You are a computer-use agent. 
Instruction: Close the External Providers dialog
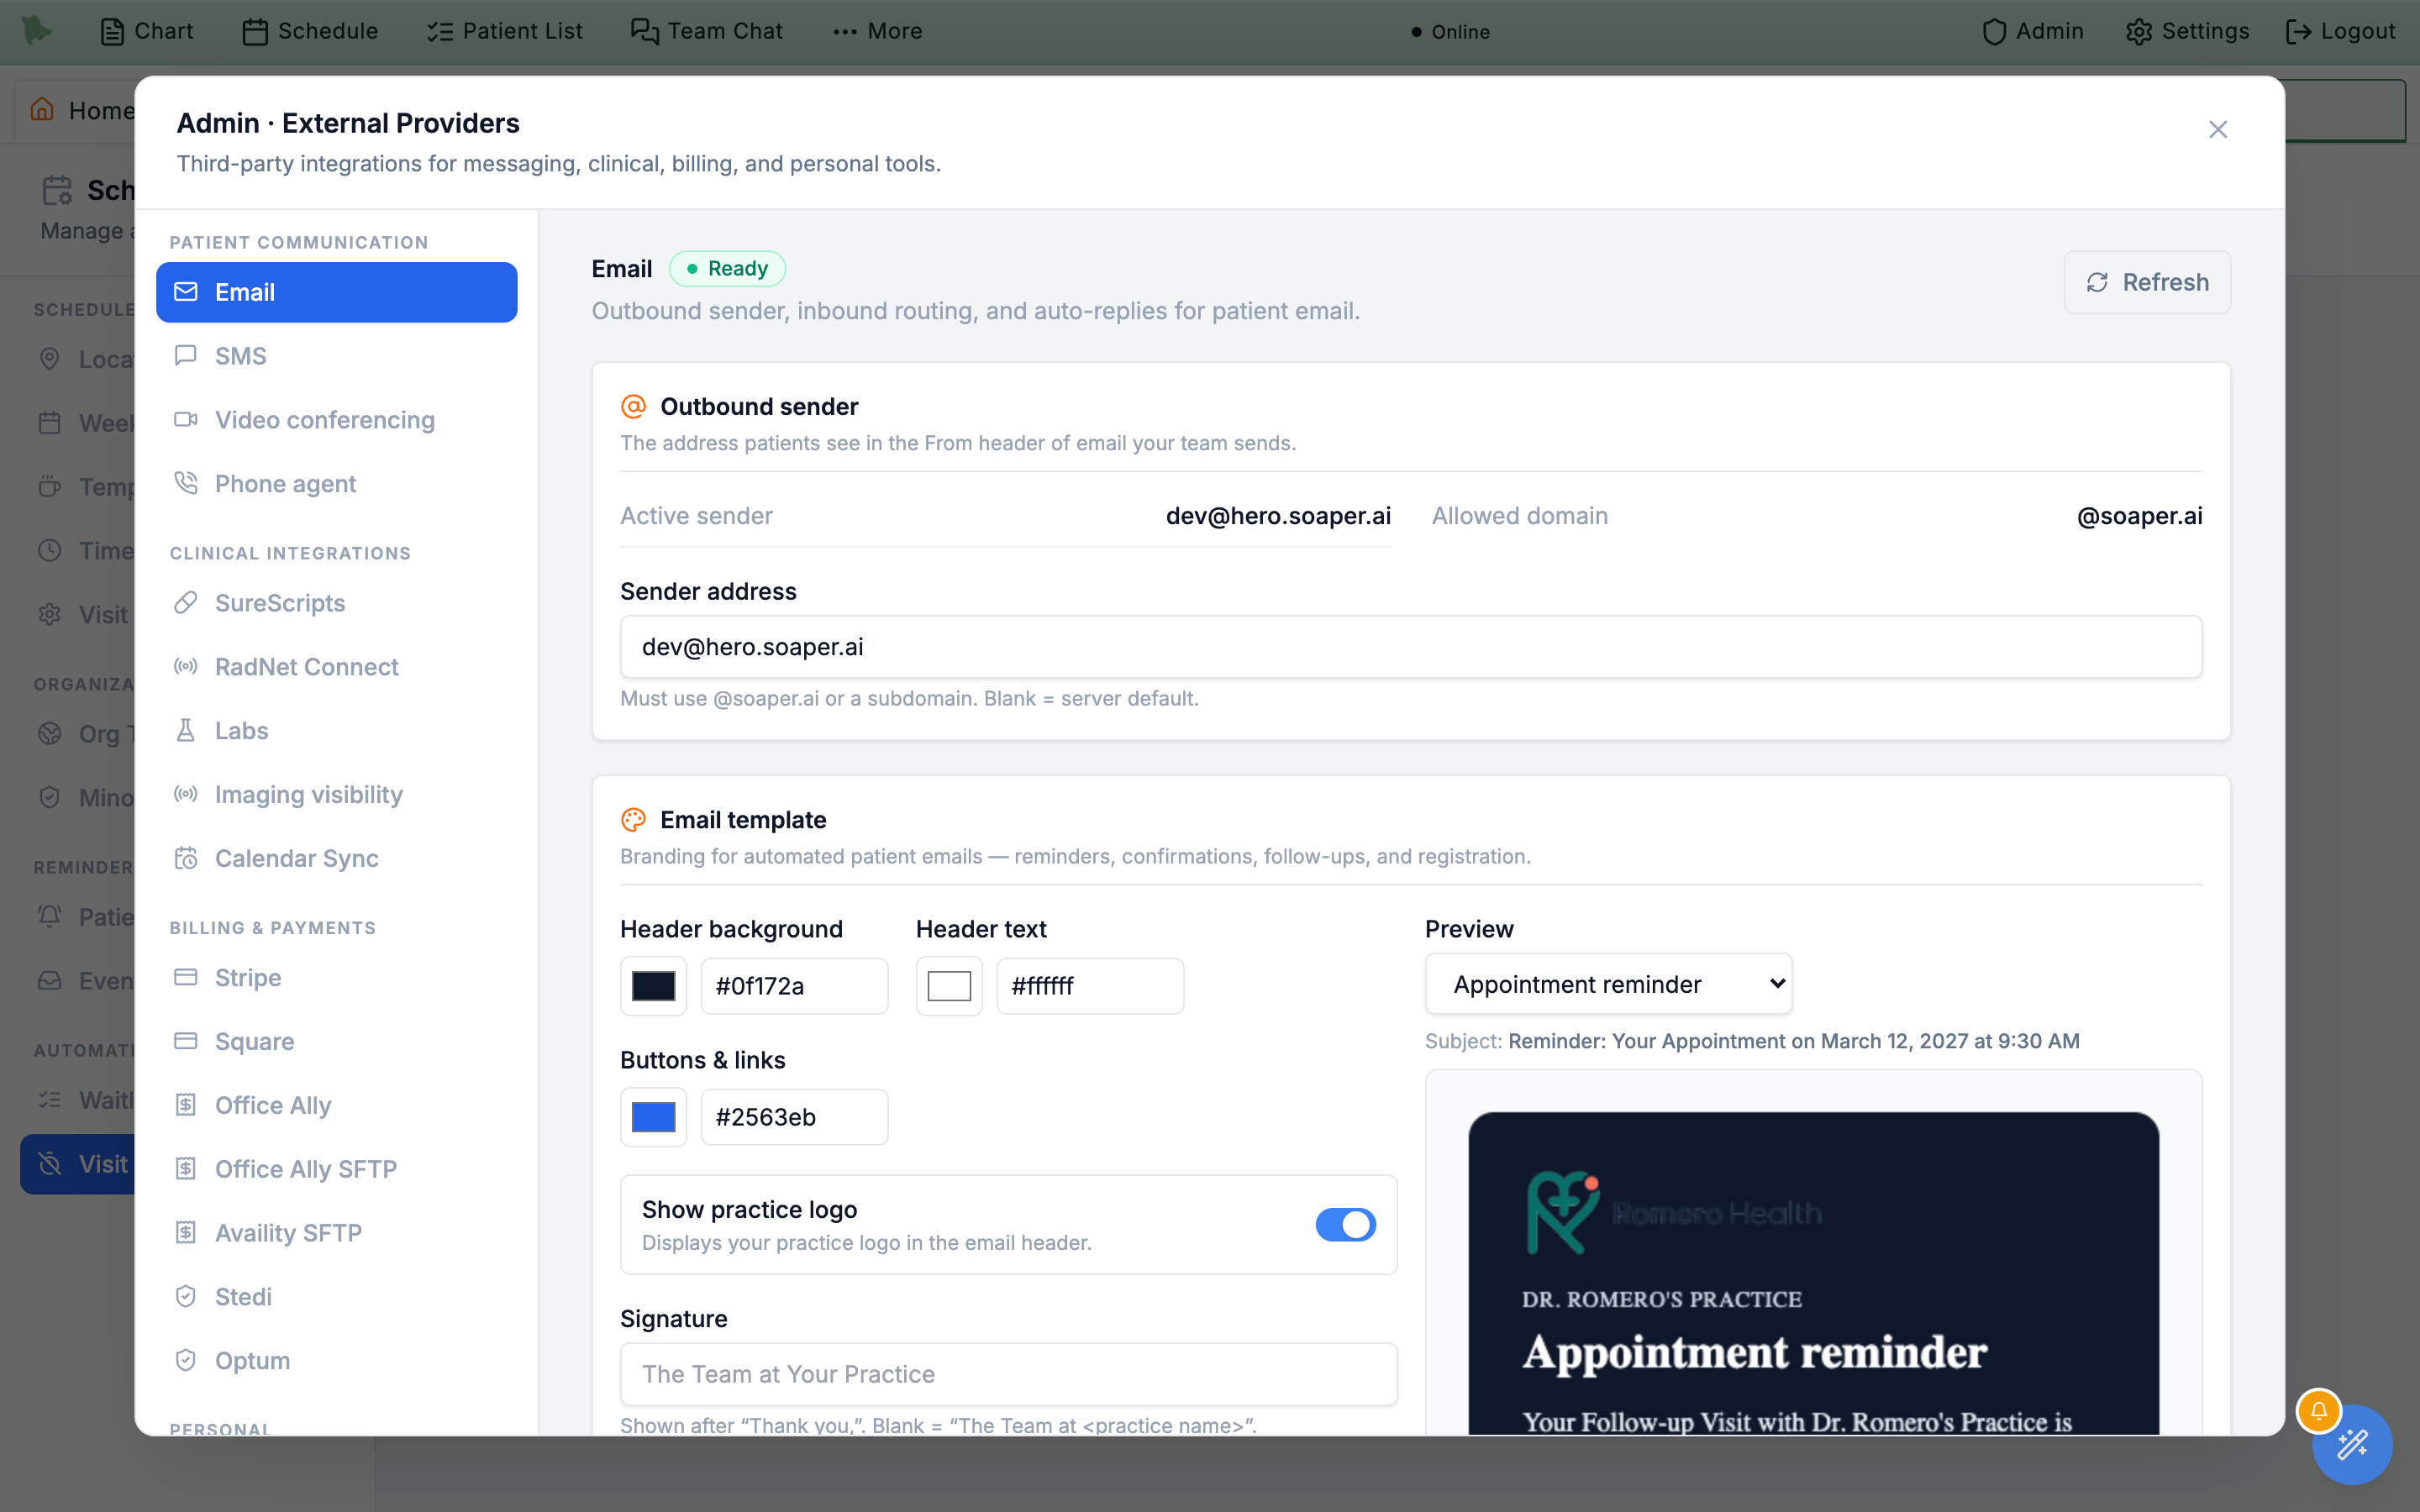[2218, 130]
